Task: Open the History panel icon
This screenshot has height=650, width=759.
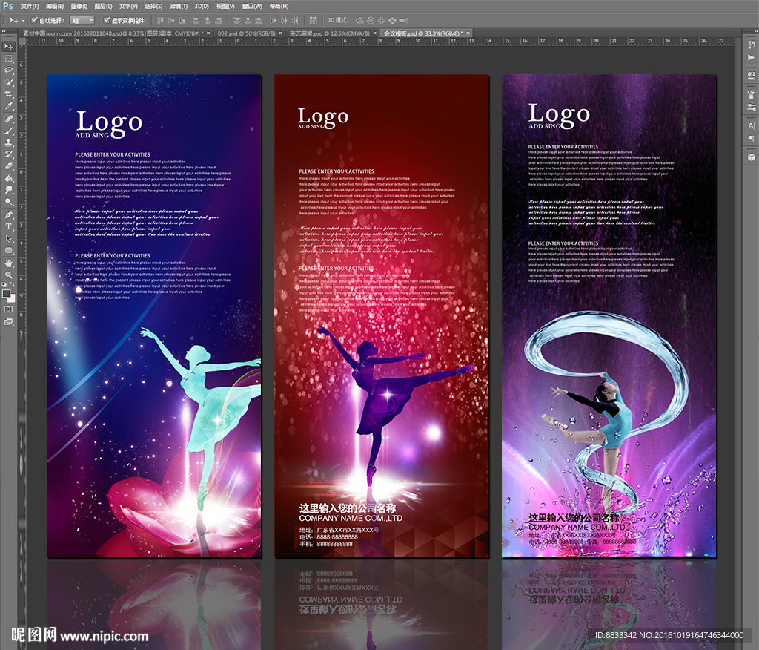Action: 752,45
